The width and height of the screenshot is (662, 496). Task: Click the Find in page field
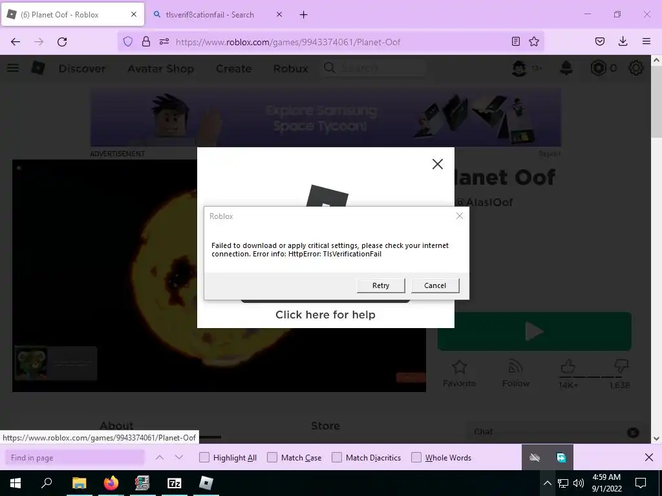(x=75, y=458)
